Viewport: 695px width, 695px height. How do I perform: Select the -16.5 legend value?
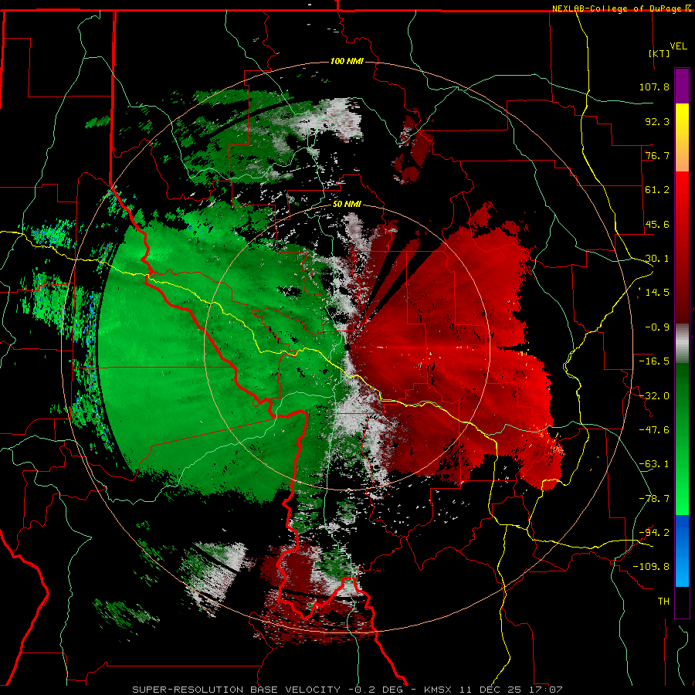click(x=654, y=361)
